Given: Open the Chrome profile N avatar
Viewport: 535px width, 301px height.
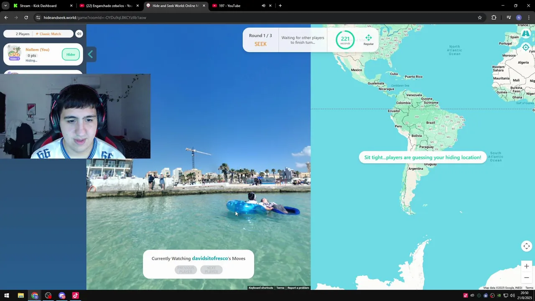Looking at the screenshot, I should [519, 18].
